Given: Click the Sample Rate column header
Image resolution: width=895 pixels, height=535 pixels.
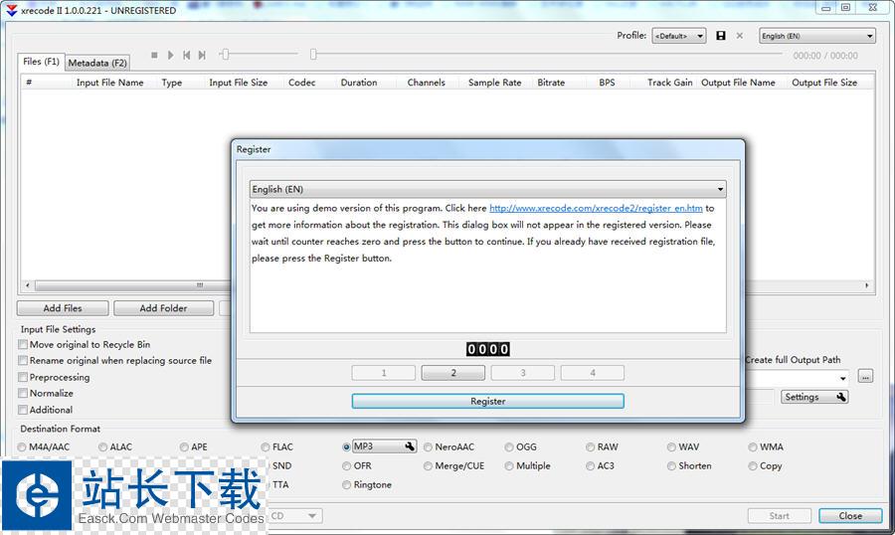Looking at the screenshot, I should (x=495, y=83).
